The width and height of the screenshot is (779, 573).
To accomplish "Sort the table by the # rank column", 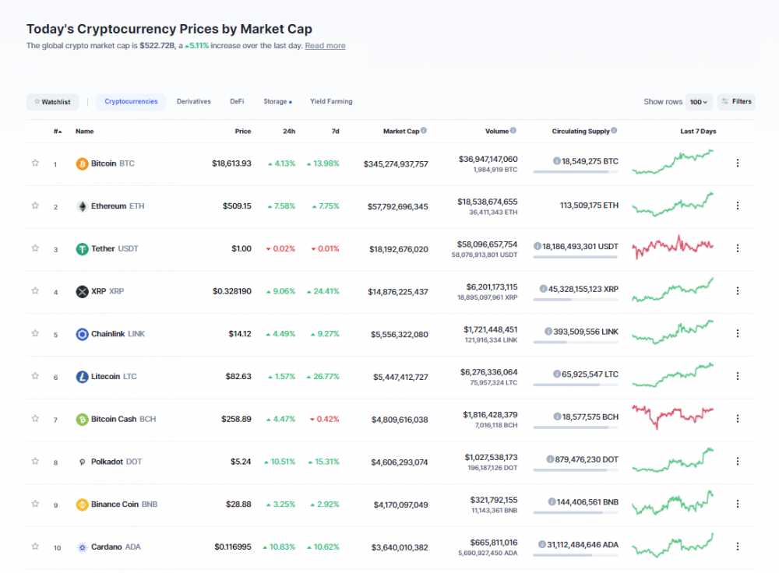I will (58, 132).
